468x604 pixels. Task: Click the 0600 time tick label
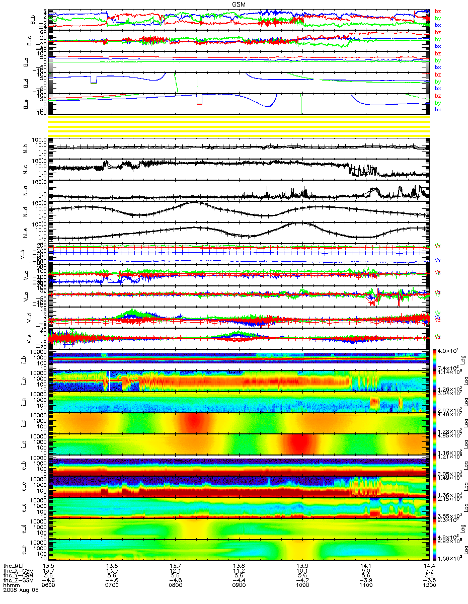48,584
